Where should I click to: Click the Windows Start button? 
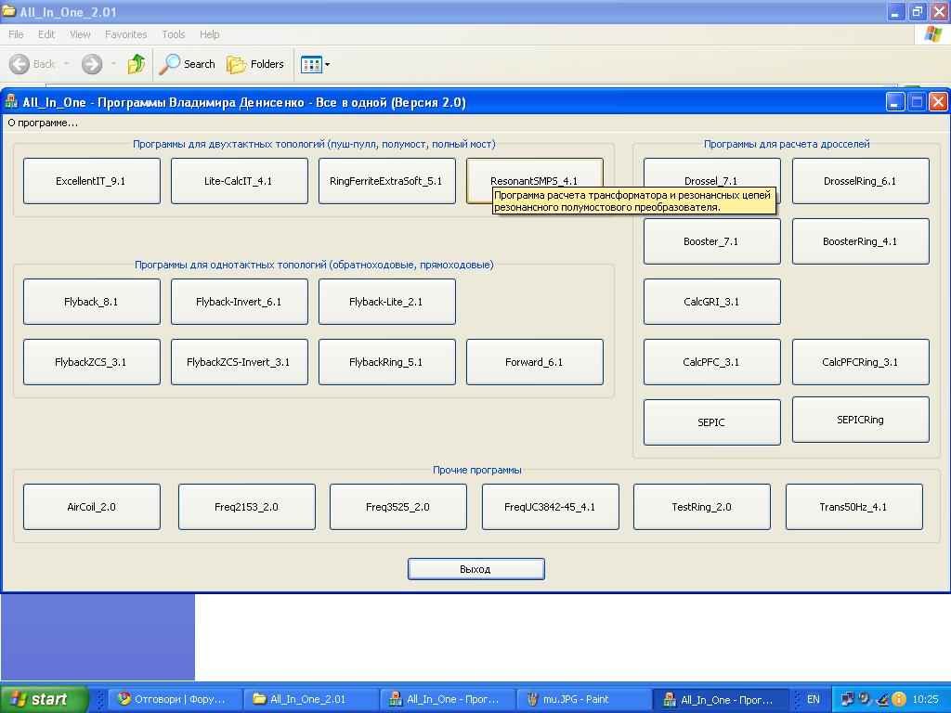coord(44,699)
